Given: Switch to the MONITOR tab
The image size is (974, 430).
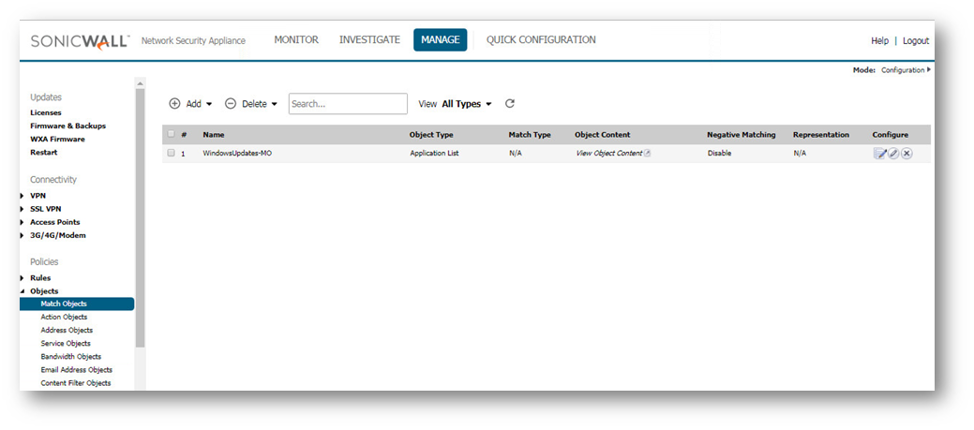Looking at the screenshot, I should point(296,40).
